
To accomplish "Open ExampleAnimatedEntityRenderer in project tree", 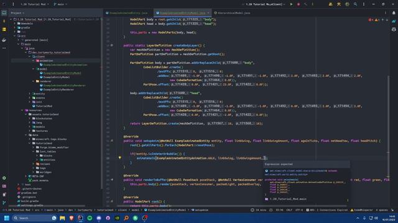I will coord(64,85).
